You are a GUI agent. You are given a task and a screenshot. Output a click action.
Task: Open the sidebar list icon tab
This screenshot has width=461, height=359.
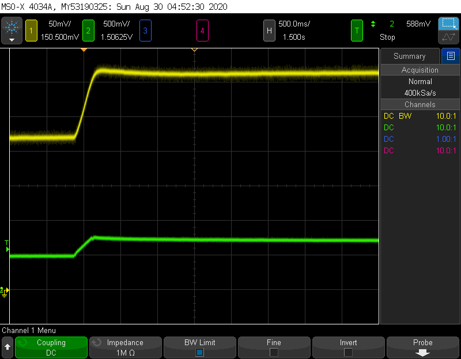click(x=451, y=56)
